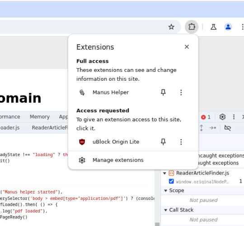Close the Extensions popup

[187, 47]
